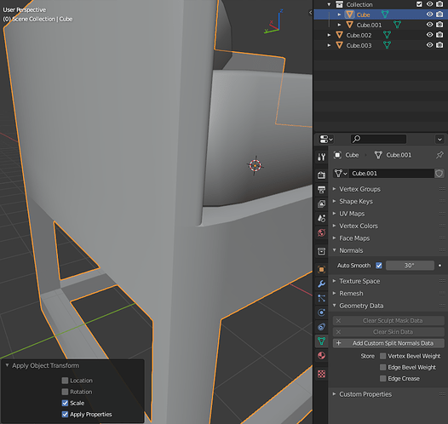The height and width of the screenshot is (424, 448).
Task: Toggle Collection exclude checkbox in outliner
Action: tap(419, 4)
